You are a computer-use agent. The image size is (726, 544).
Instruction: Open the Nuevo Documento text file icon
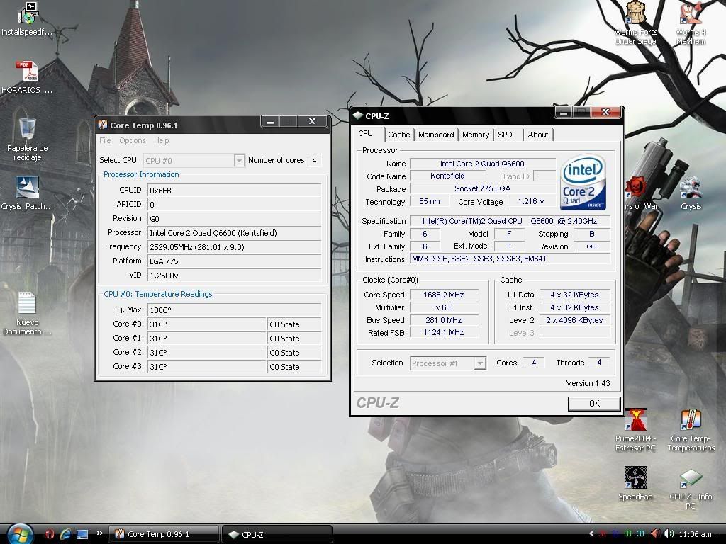[28, 313]
